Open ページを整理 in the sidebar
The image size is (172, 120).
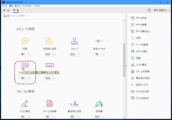point(140,45)
